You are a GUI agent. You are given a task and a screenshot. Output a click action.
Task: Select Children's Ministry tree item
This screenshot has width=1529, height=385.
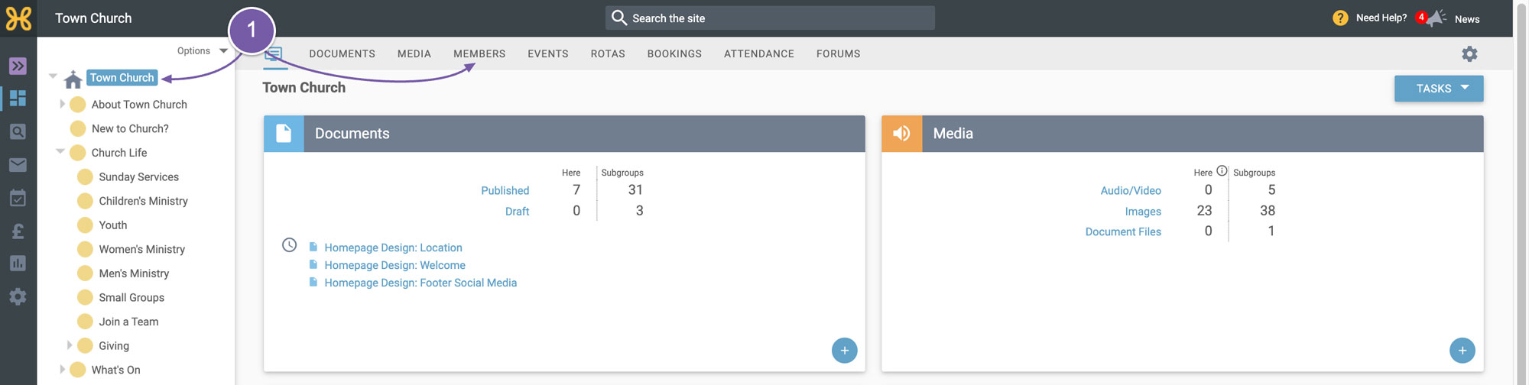143,201
